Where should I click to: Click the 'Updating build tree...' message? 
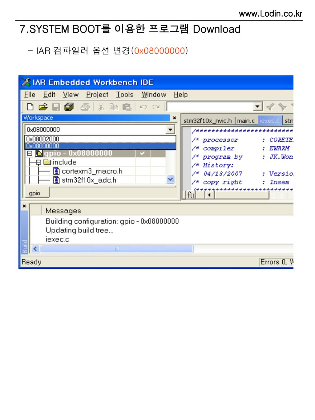click(79, 230)
